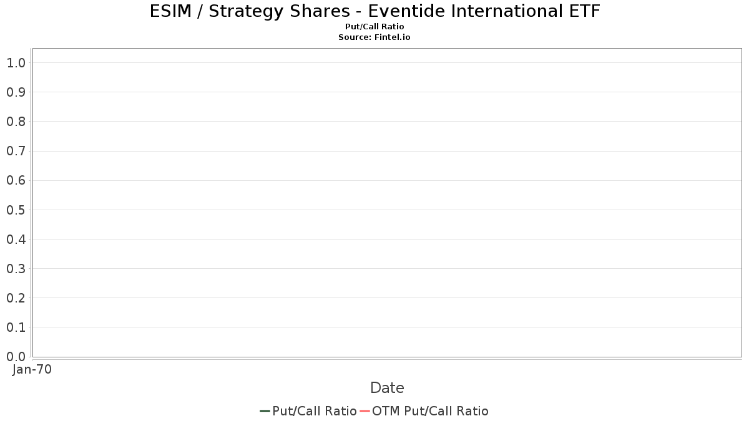Image resolution: width=749 pixels, height=421 pixels.
Task: Click the 0.5 y-axis tick label
Action: tap(16, 210)
